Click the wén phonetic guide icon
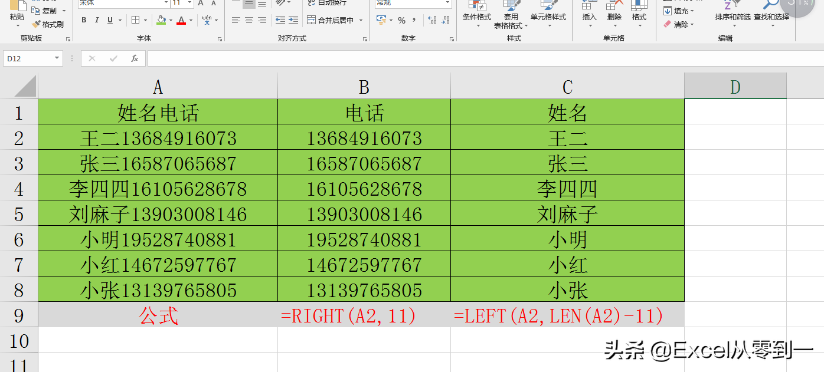Screen dimensions: 824x372 (x=207, y=20)
